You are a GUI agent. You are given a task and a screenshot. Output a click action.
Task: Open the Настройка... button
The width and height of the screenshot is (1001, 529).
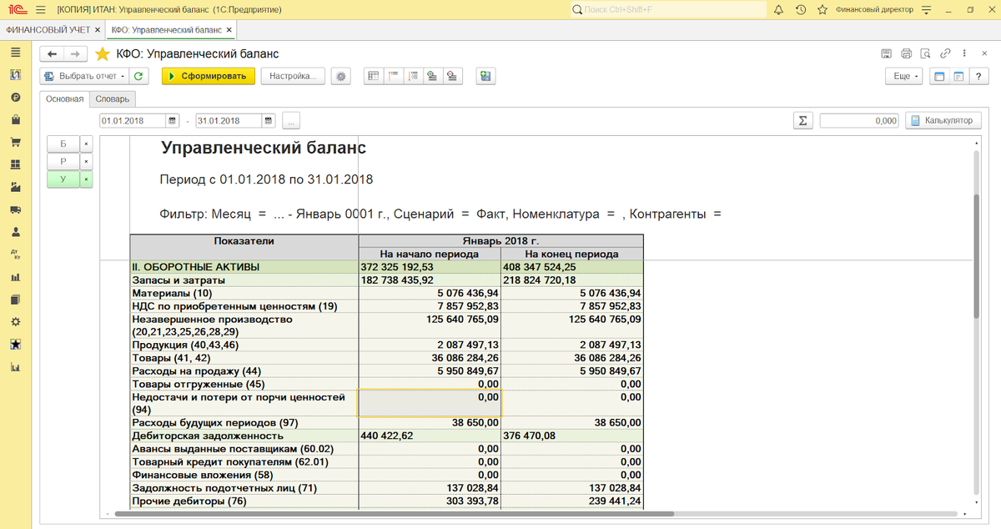click(293, 76)
